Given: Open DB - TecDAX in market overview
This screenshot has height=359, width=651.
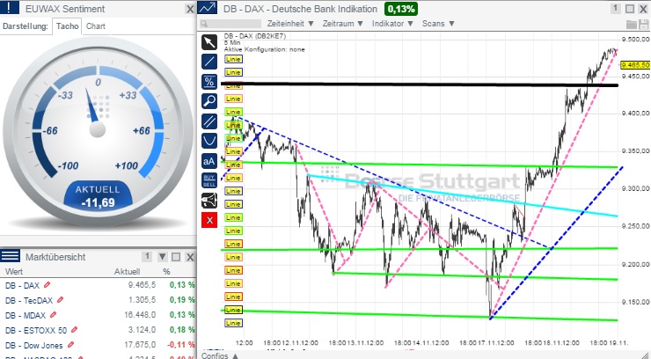Looking at the screenshot, I should 29,300.
